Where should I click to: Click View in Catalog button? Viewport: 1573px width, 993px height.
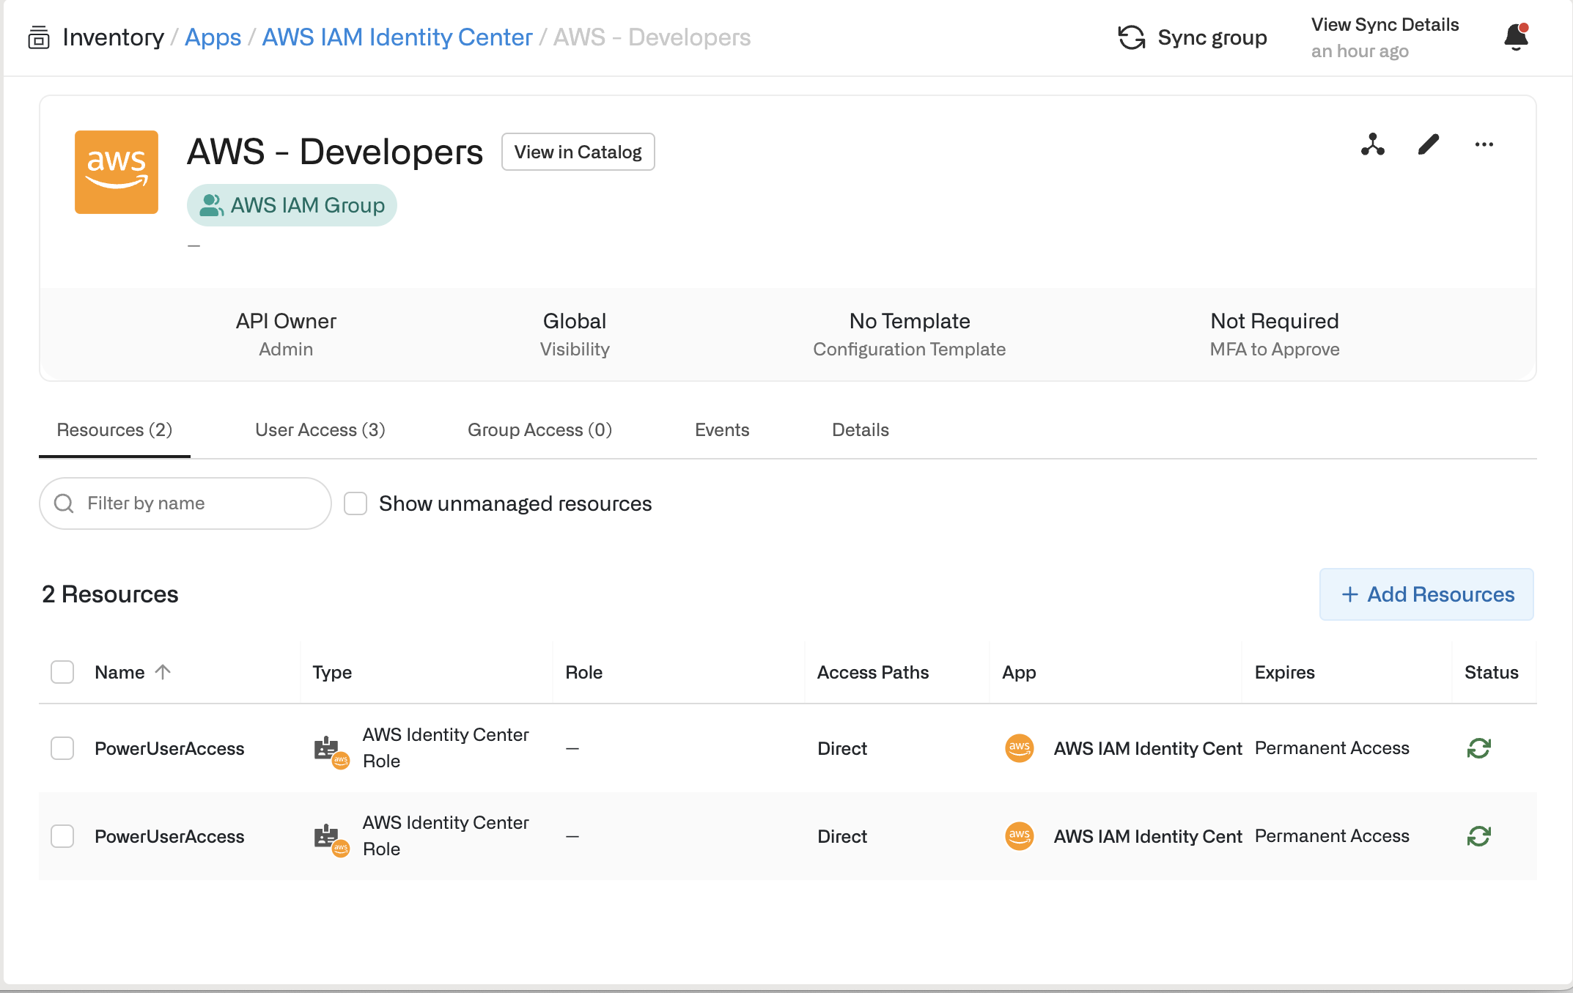[x=578, y=152]
